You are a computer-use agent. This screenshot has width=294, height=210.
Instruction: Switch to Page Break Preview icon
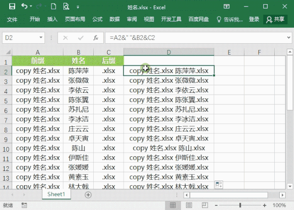205,205
